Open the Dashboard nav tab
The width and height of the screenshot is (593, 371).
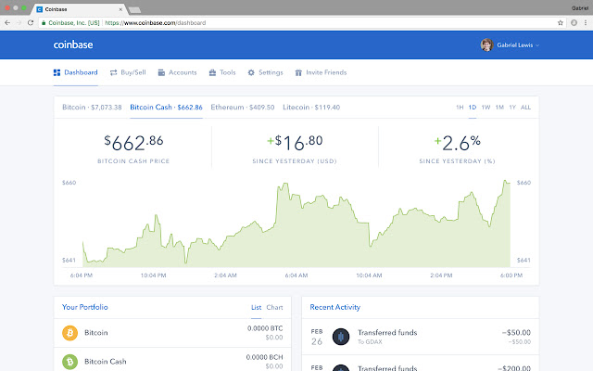pyautogui.click(x=76, y=72)
